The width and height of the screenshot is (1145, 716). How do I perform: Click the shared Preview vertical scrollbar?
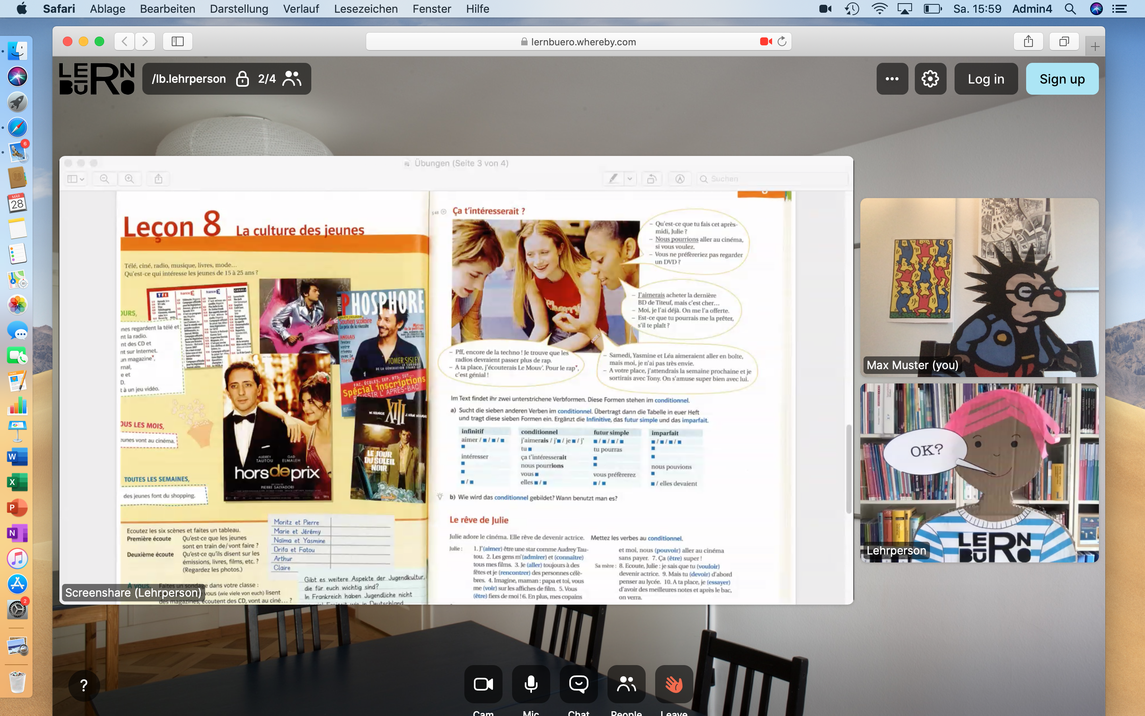pyautogui.click(x=848, y=469)
